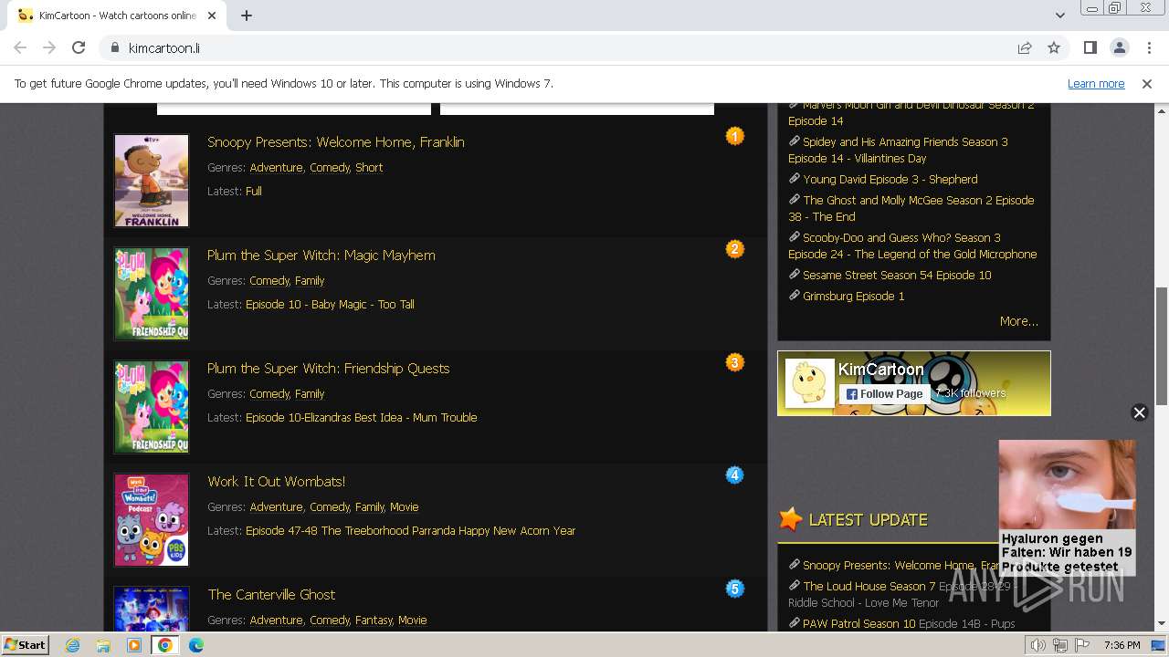Click the Friendship Quests poster thumbnail
Screen dimensions: 1169x657
point(152,407)
